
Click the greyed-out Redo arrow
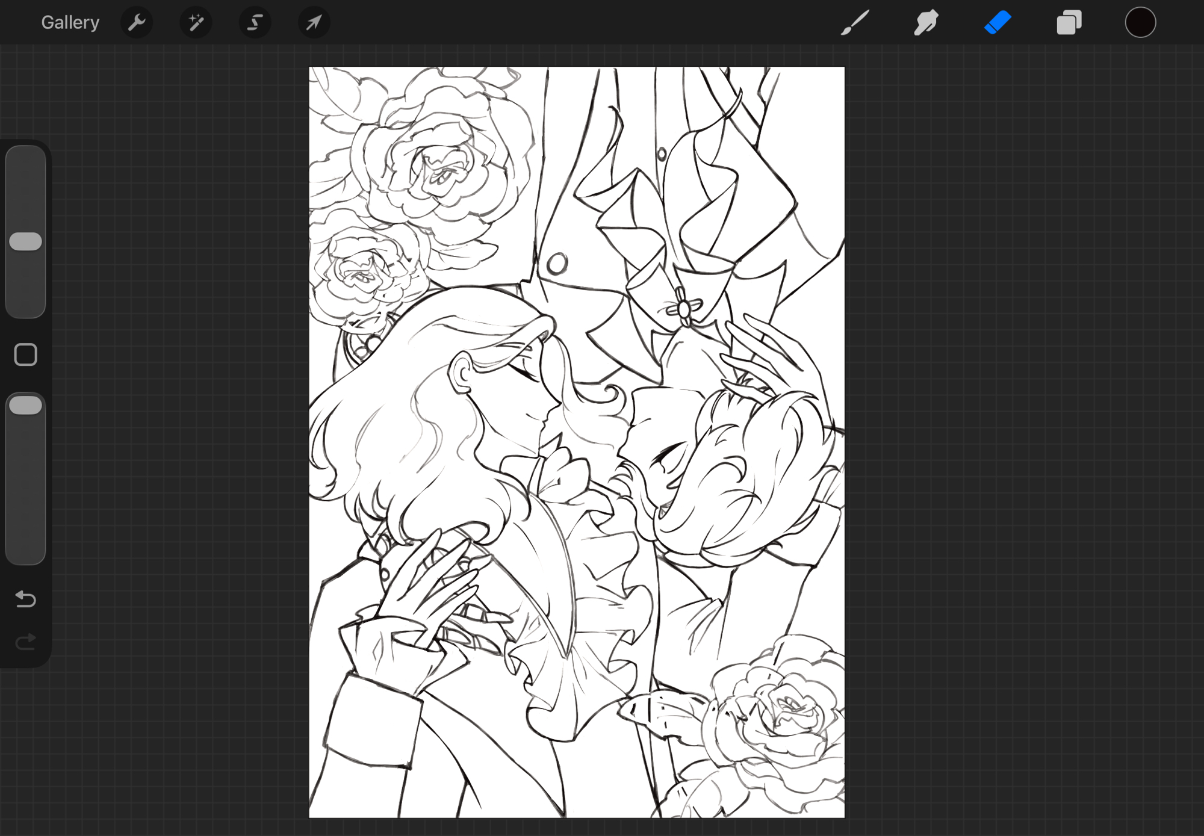click(x=26, y=642)
